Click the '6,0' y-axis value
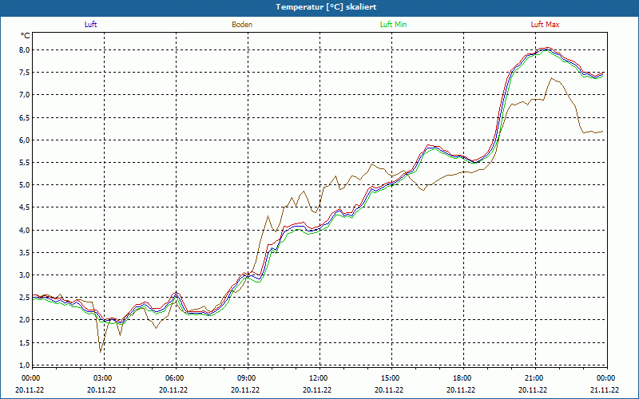Image resolution: width=639 pixels, height=399 pixels. (26, 140)
